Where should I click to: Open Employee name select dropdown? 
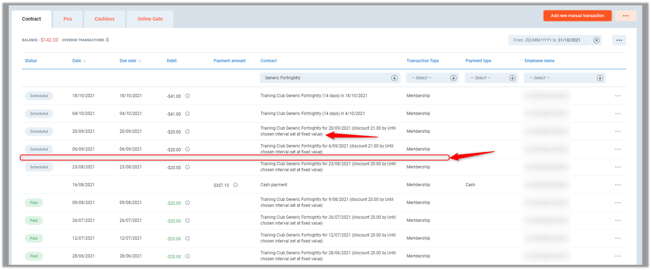[600, 78]
